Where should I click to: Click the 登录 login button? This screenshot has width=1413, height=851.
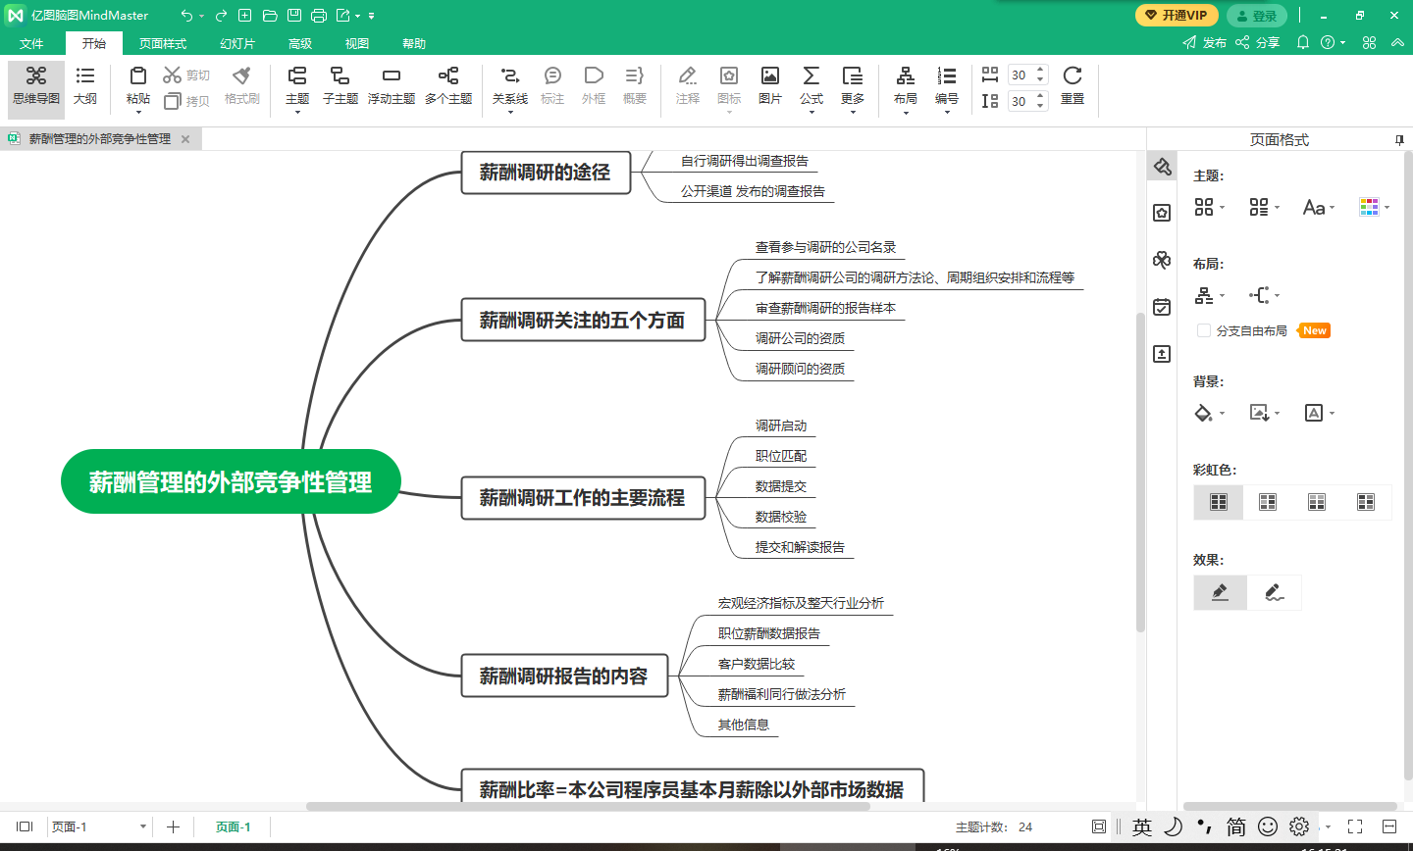(x=1257, y=16)
